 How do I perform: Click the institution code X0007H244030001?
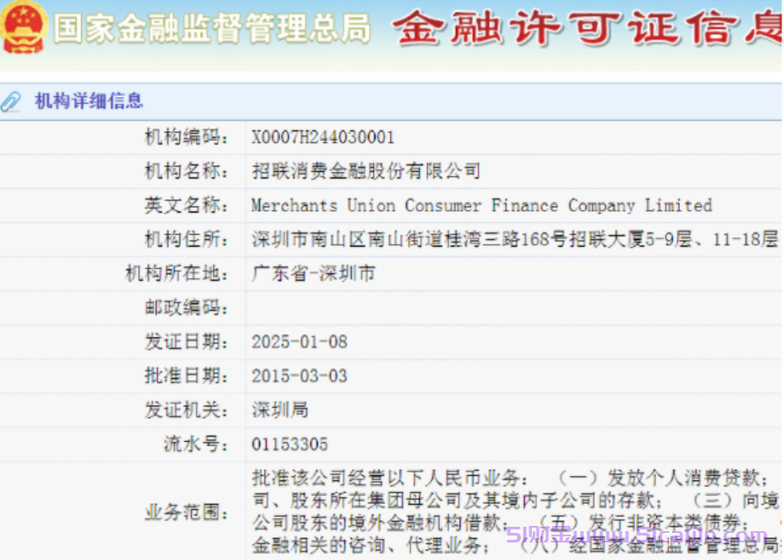(x=323, y=137)
